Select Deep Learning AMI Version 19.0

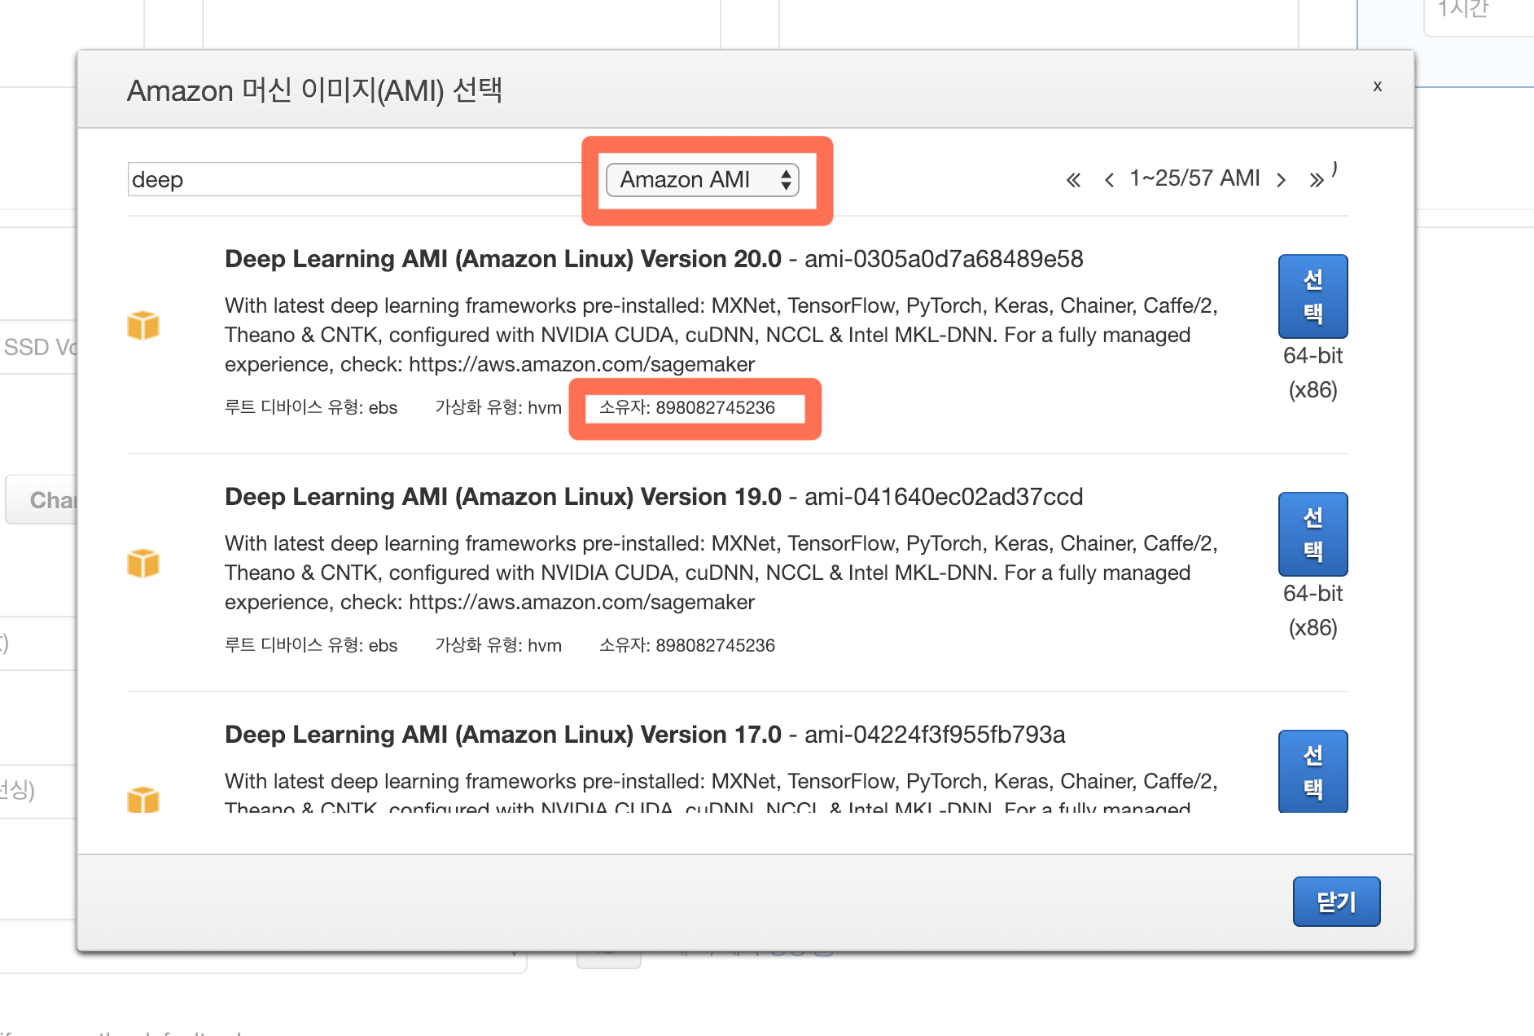(1313, 534)
